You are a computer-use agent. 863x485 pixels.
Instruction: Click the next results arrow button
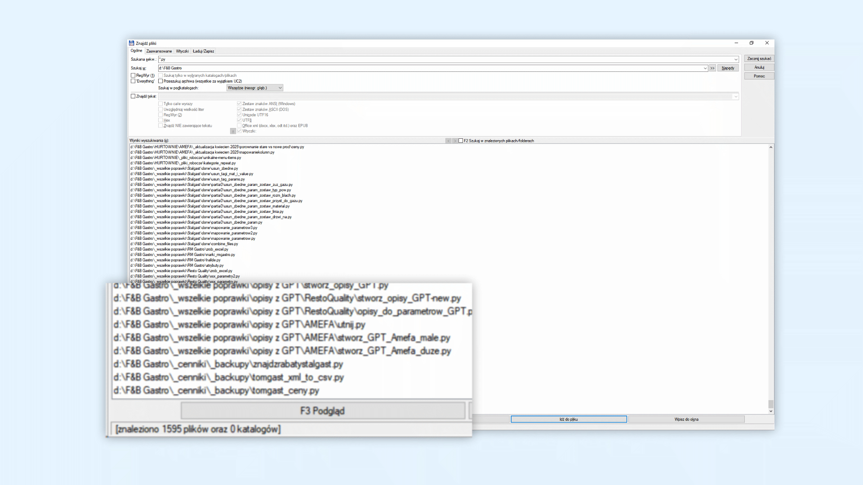coord(454,141)
